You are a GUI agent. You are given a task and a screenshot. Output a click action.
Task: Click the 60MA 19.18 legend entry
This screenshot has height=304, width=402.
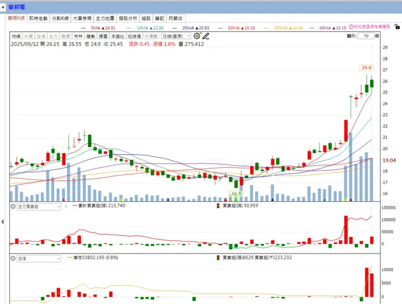237,28
